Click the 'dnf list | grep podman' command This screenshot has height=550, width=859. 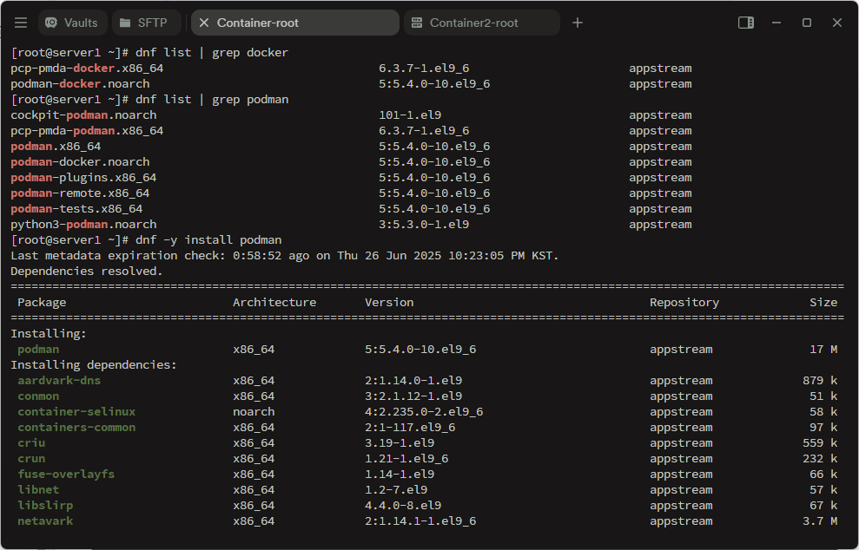pyautogui.click(x=211, y=99)
